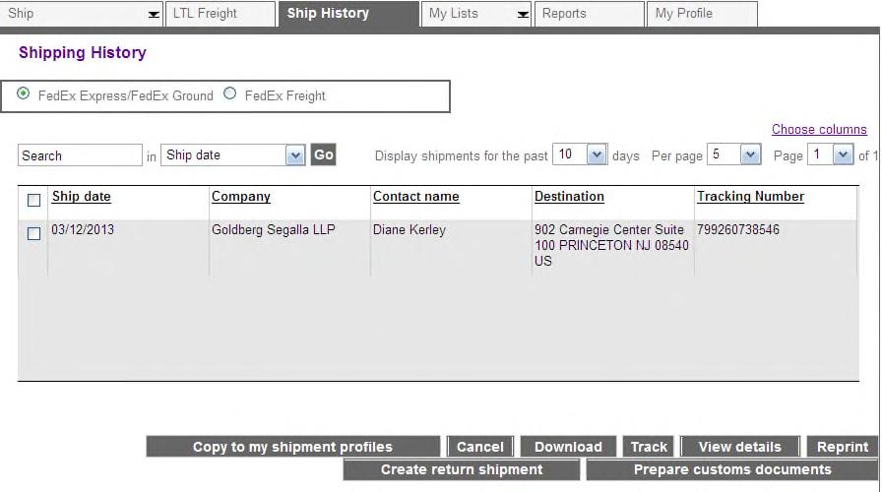Open the My Lists tab label

(454, 14)
